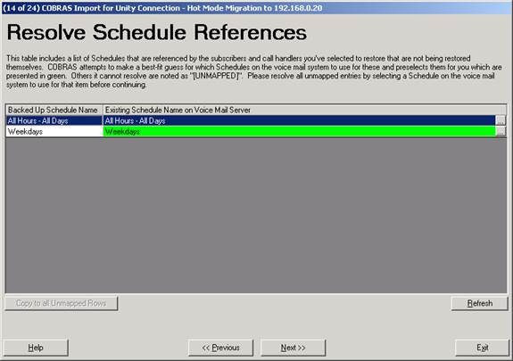
Task: Click the Exit button
Action: (x=482, y=348)
